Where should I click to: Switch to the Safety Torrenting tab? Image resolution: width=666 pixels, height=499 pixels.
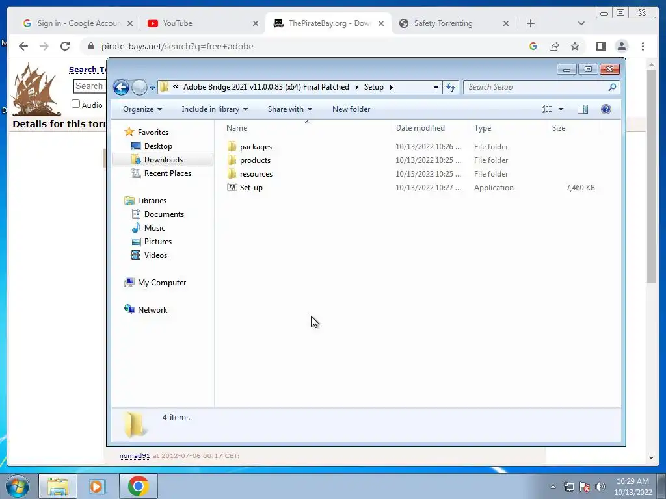[443, 23]
